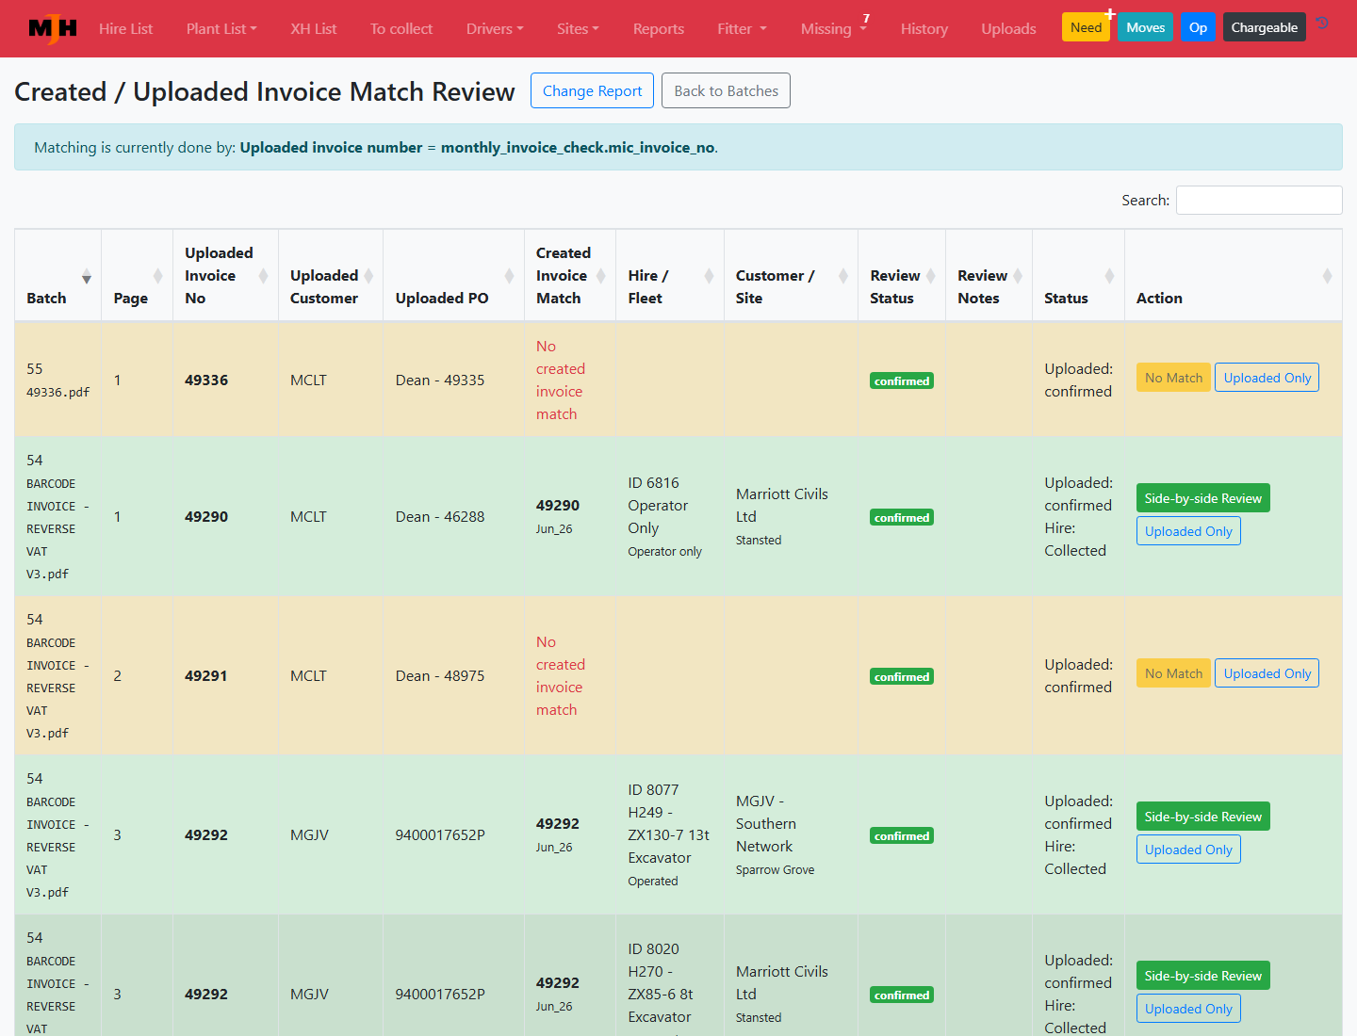Image resolution: width=1357 pixels, height=1036 pixels.
Task: Open the history clock icon in navbar
Action: [x=1323, y=23]
